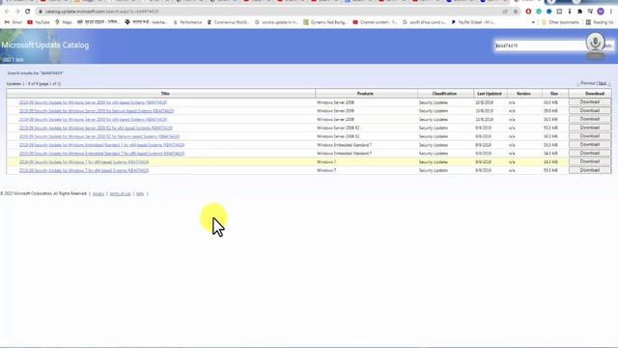Sort results by Title column
The image size is (618, 348).
(165, 94)
